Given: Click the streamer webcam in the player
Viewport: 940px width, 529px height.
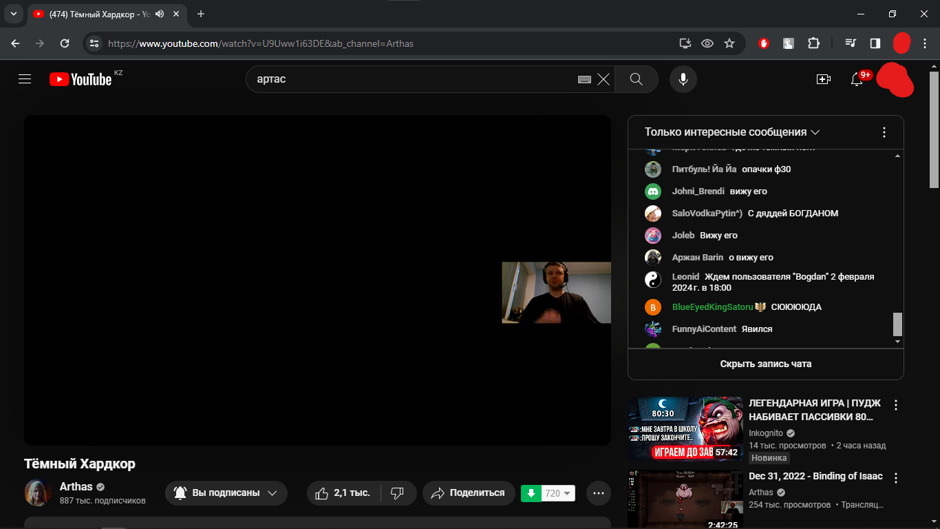Looking at the screenshot, I should tap(557, 293).
